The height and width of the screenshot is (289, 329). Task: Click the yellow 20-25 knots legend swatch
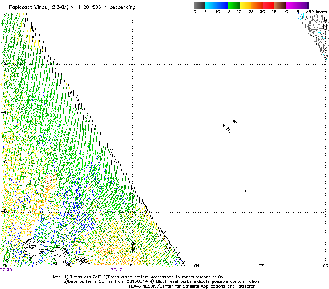tap(245, 5)
